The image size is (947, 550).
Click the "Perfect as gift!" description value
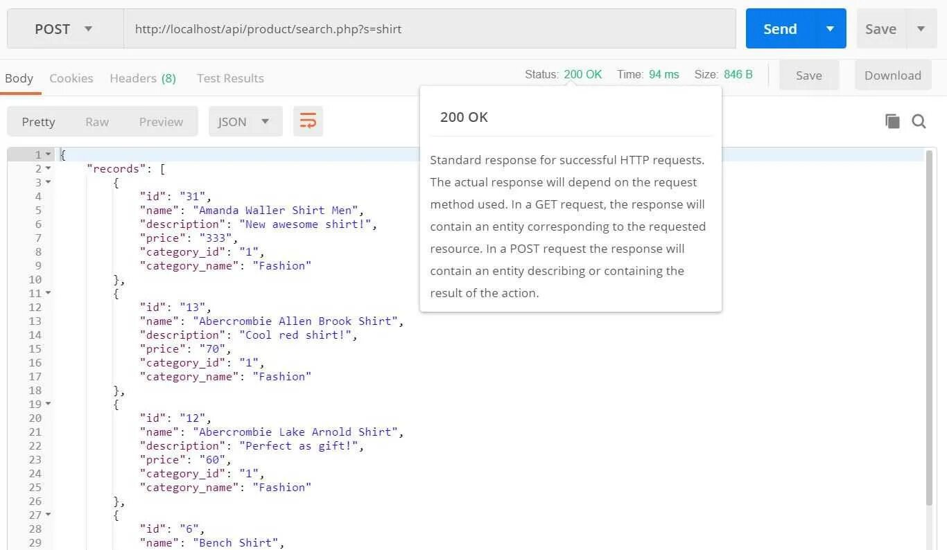299,445
